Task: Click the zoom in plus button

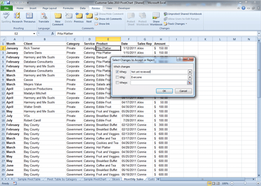Action: (258, 183)
